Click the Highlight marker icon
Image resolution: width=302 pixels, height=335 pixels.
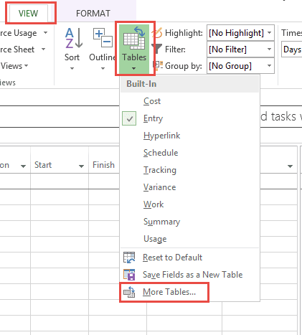point(157,33)
